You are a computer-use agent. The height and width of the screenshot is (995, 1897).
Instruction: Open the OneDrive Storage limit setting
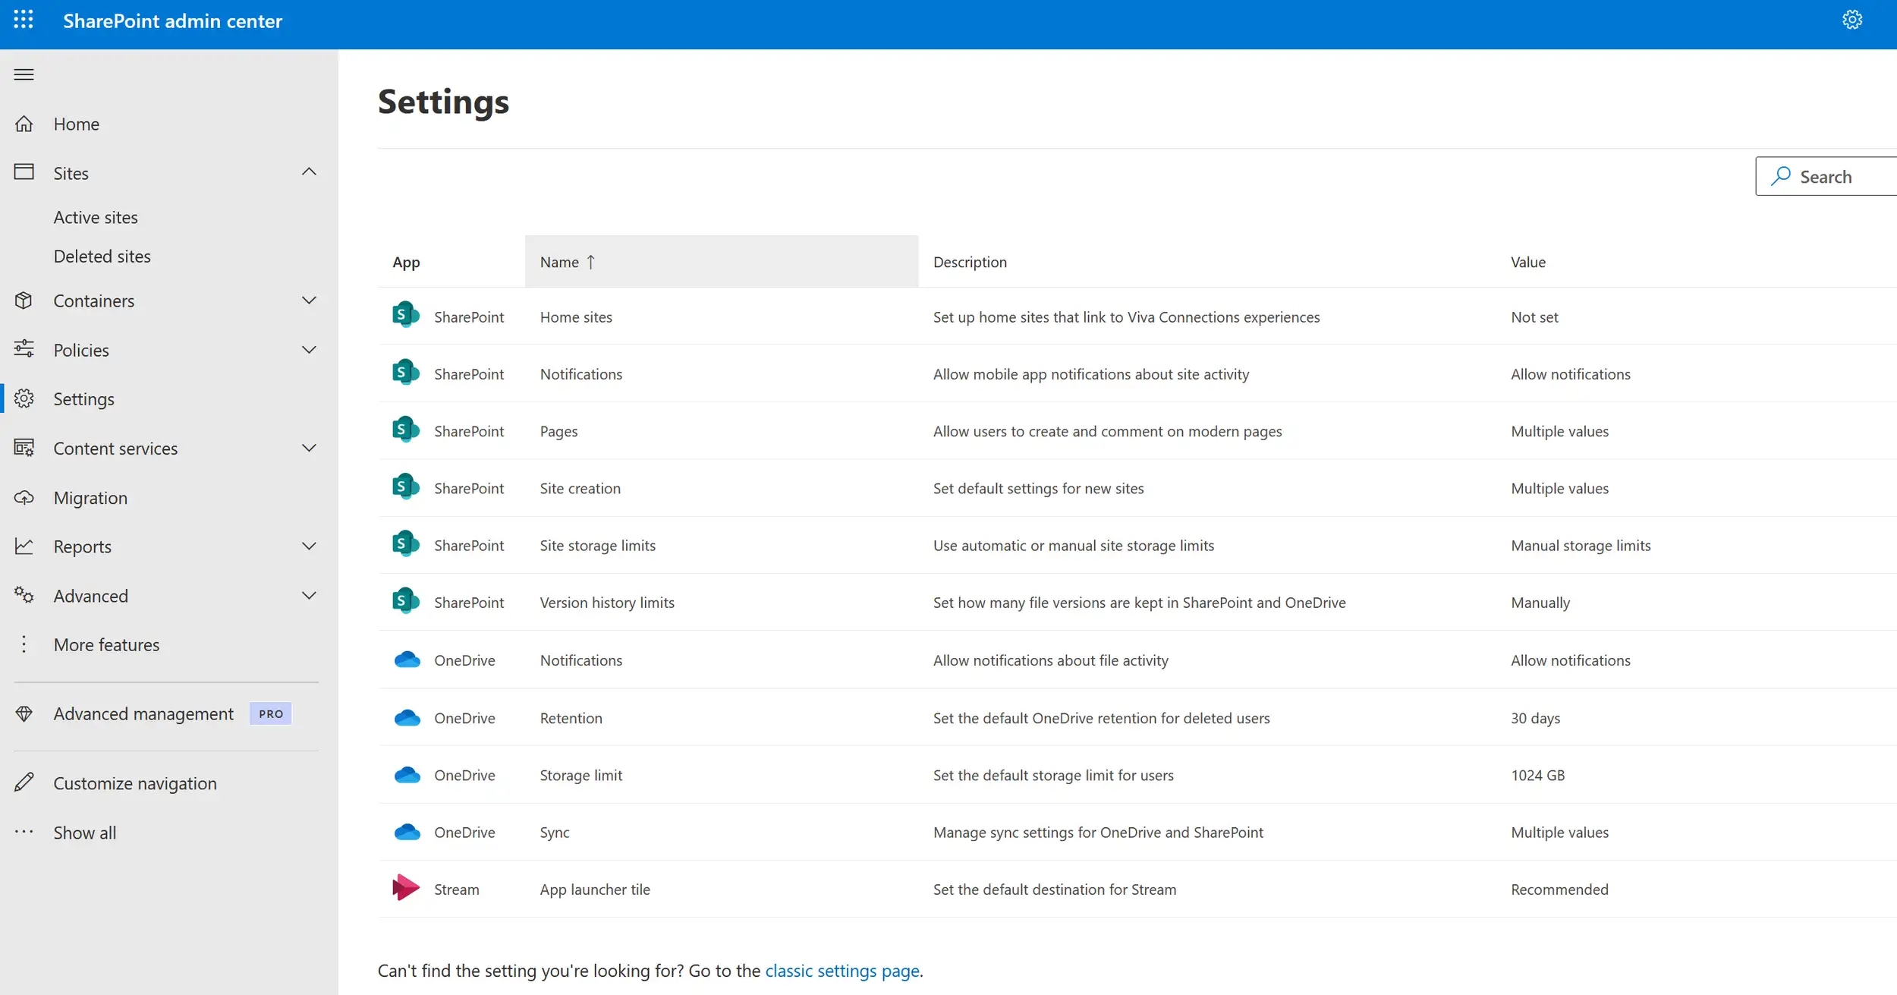[580, 775]
